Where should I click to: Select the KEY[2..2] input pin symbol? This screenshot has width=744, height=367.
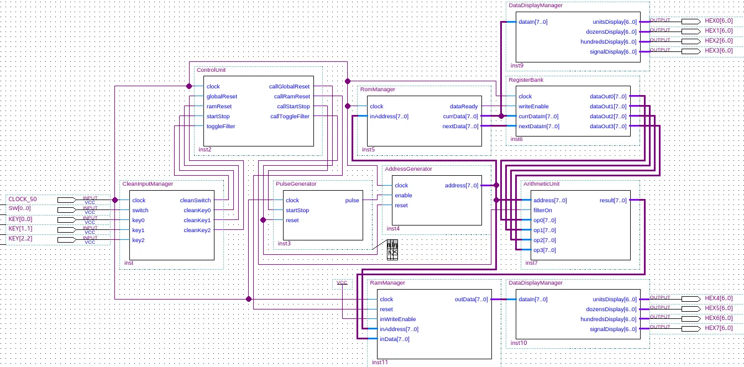tap(67, 239)
